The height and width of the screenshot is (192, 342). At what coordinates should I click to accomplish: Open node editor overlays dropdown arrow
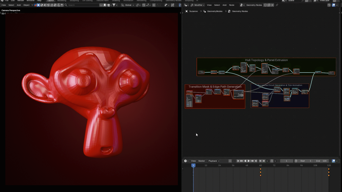[337, 5]
